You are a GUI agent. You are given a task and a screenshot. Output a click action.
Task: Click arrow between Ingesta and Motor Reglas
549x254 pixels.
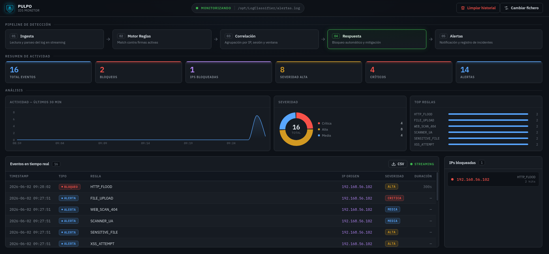click(x=108, y=39)
